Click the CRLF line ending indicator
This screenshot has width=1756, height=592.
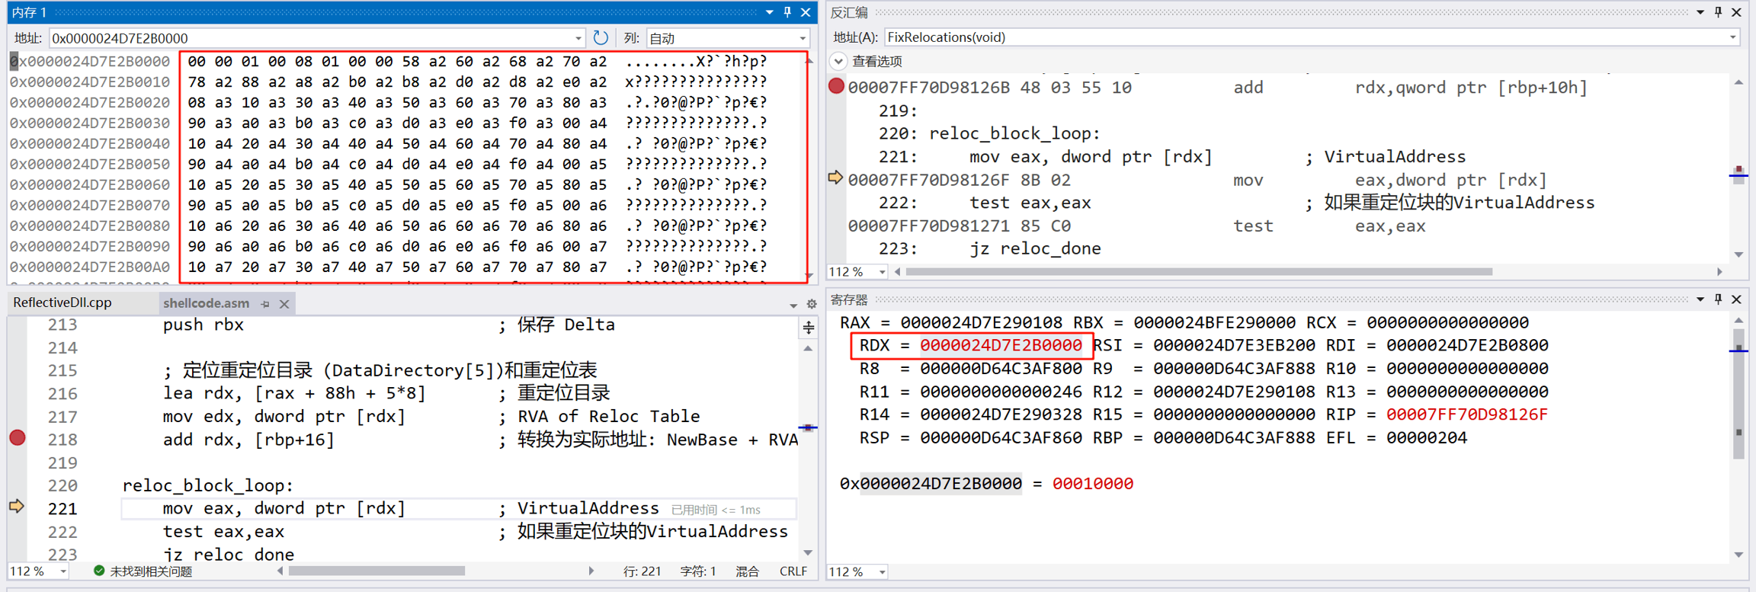point(793,571)
